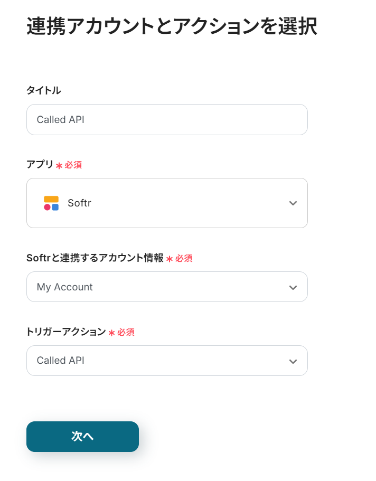Open the アプリ dropdown showing Softr
376x481 pixels.
click(x=167, y=203)
